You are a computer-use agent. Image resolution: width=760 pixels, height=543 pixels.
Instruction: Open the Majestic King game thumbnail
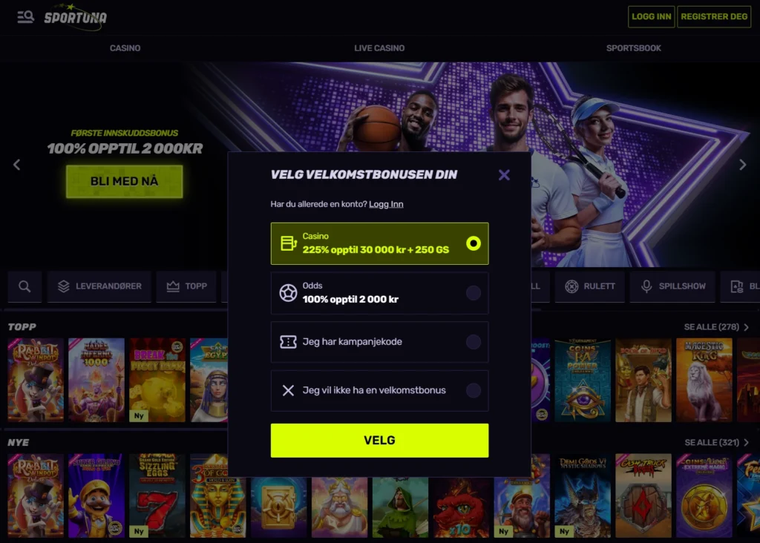[x=704, y=381]
